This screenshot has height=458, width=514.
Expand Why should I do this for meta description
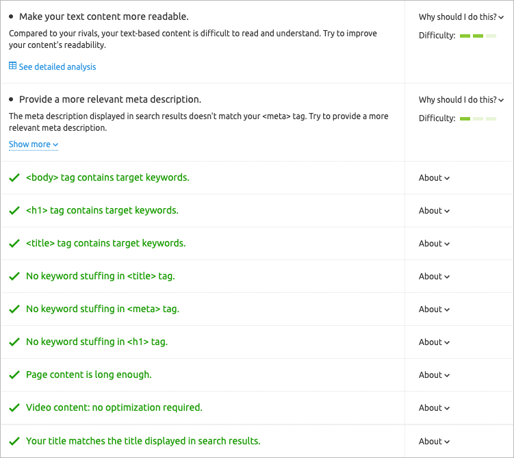[461, 100]
